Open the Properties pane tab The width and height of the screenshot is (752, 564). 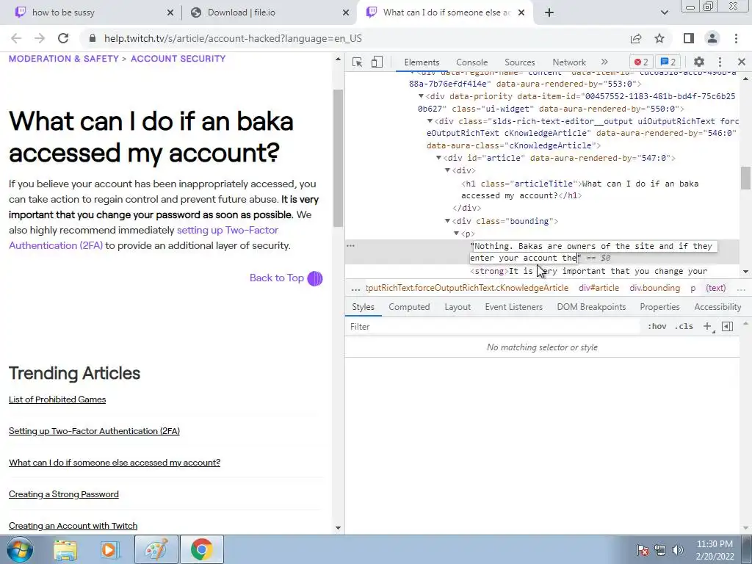659,307
